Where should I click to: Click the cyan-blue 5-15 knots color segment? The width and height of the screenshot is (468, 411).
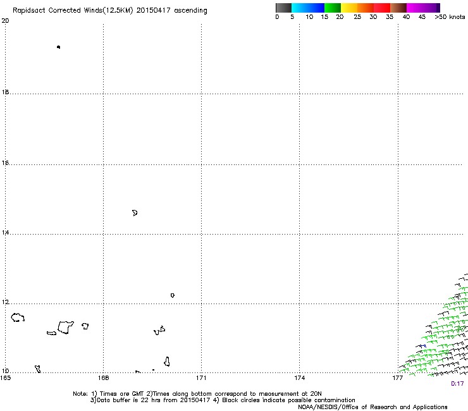click(308, 8)
